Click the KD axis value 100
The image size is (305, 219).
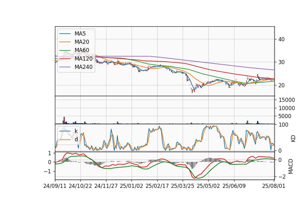coord(283,125)
